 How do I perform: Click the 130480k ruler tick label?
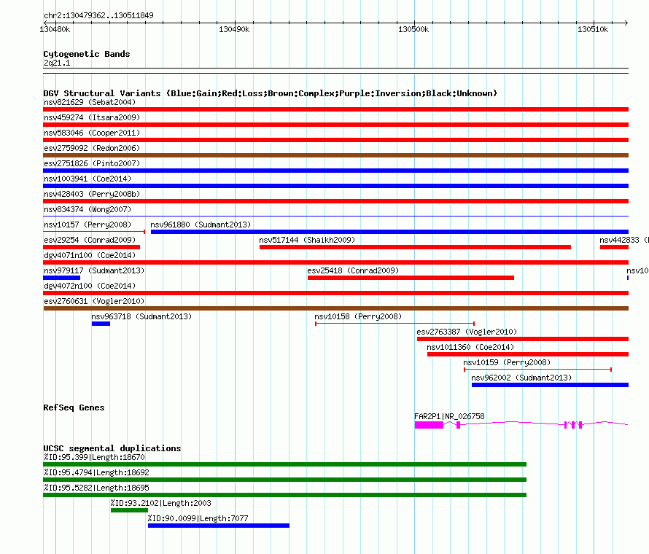[55, 29]
